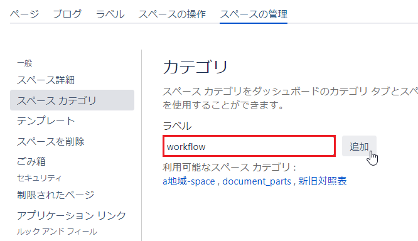
Task: Click the ルック アンド フィール section heading
Action: [x=56, y=232]
